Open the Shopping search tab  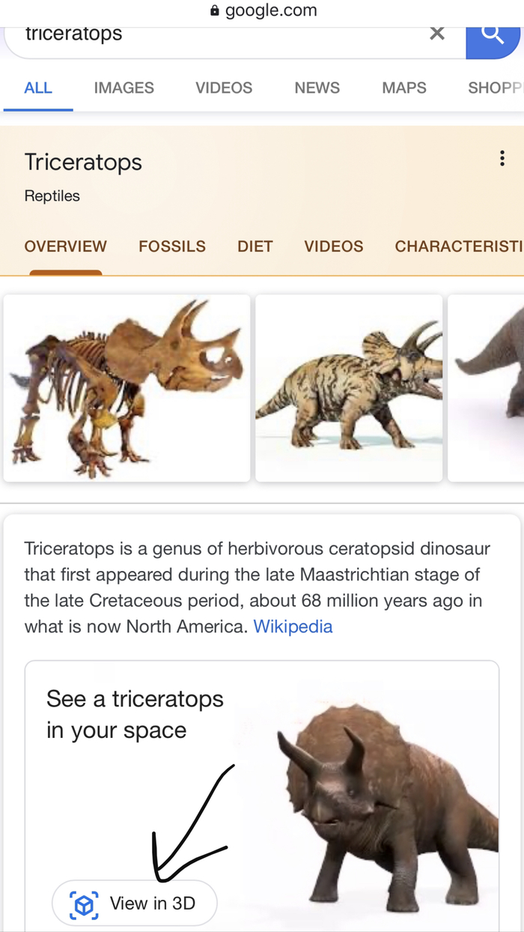(494, 88)
